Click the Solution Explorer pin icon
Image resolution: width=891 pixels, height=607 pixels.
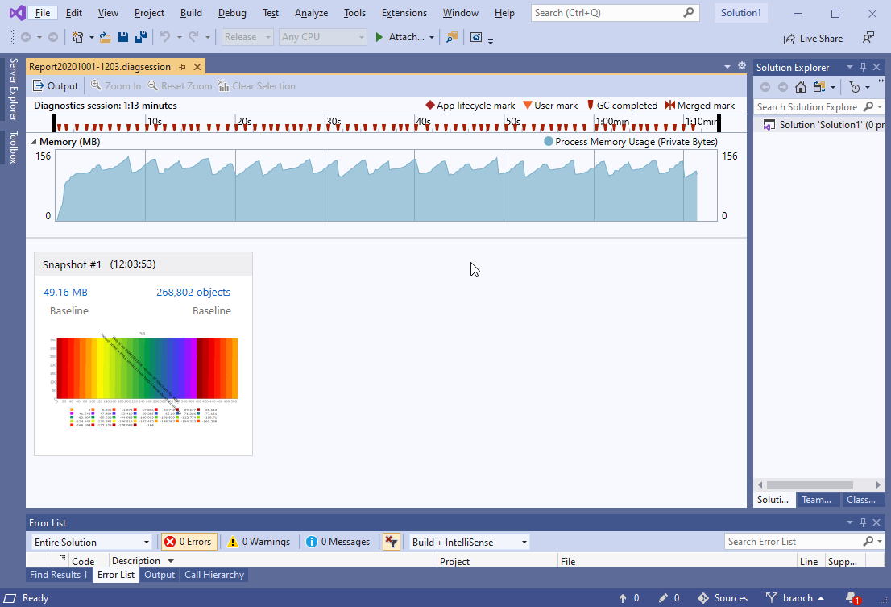point(863,67)
